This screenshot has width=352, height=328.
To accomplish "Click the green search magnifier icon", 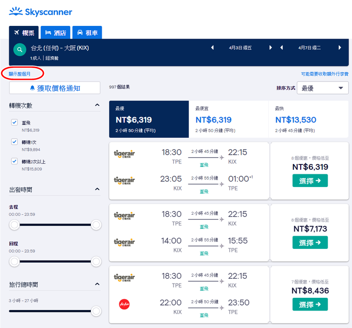I will (20, 50).
